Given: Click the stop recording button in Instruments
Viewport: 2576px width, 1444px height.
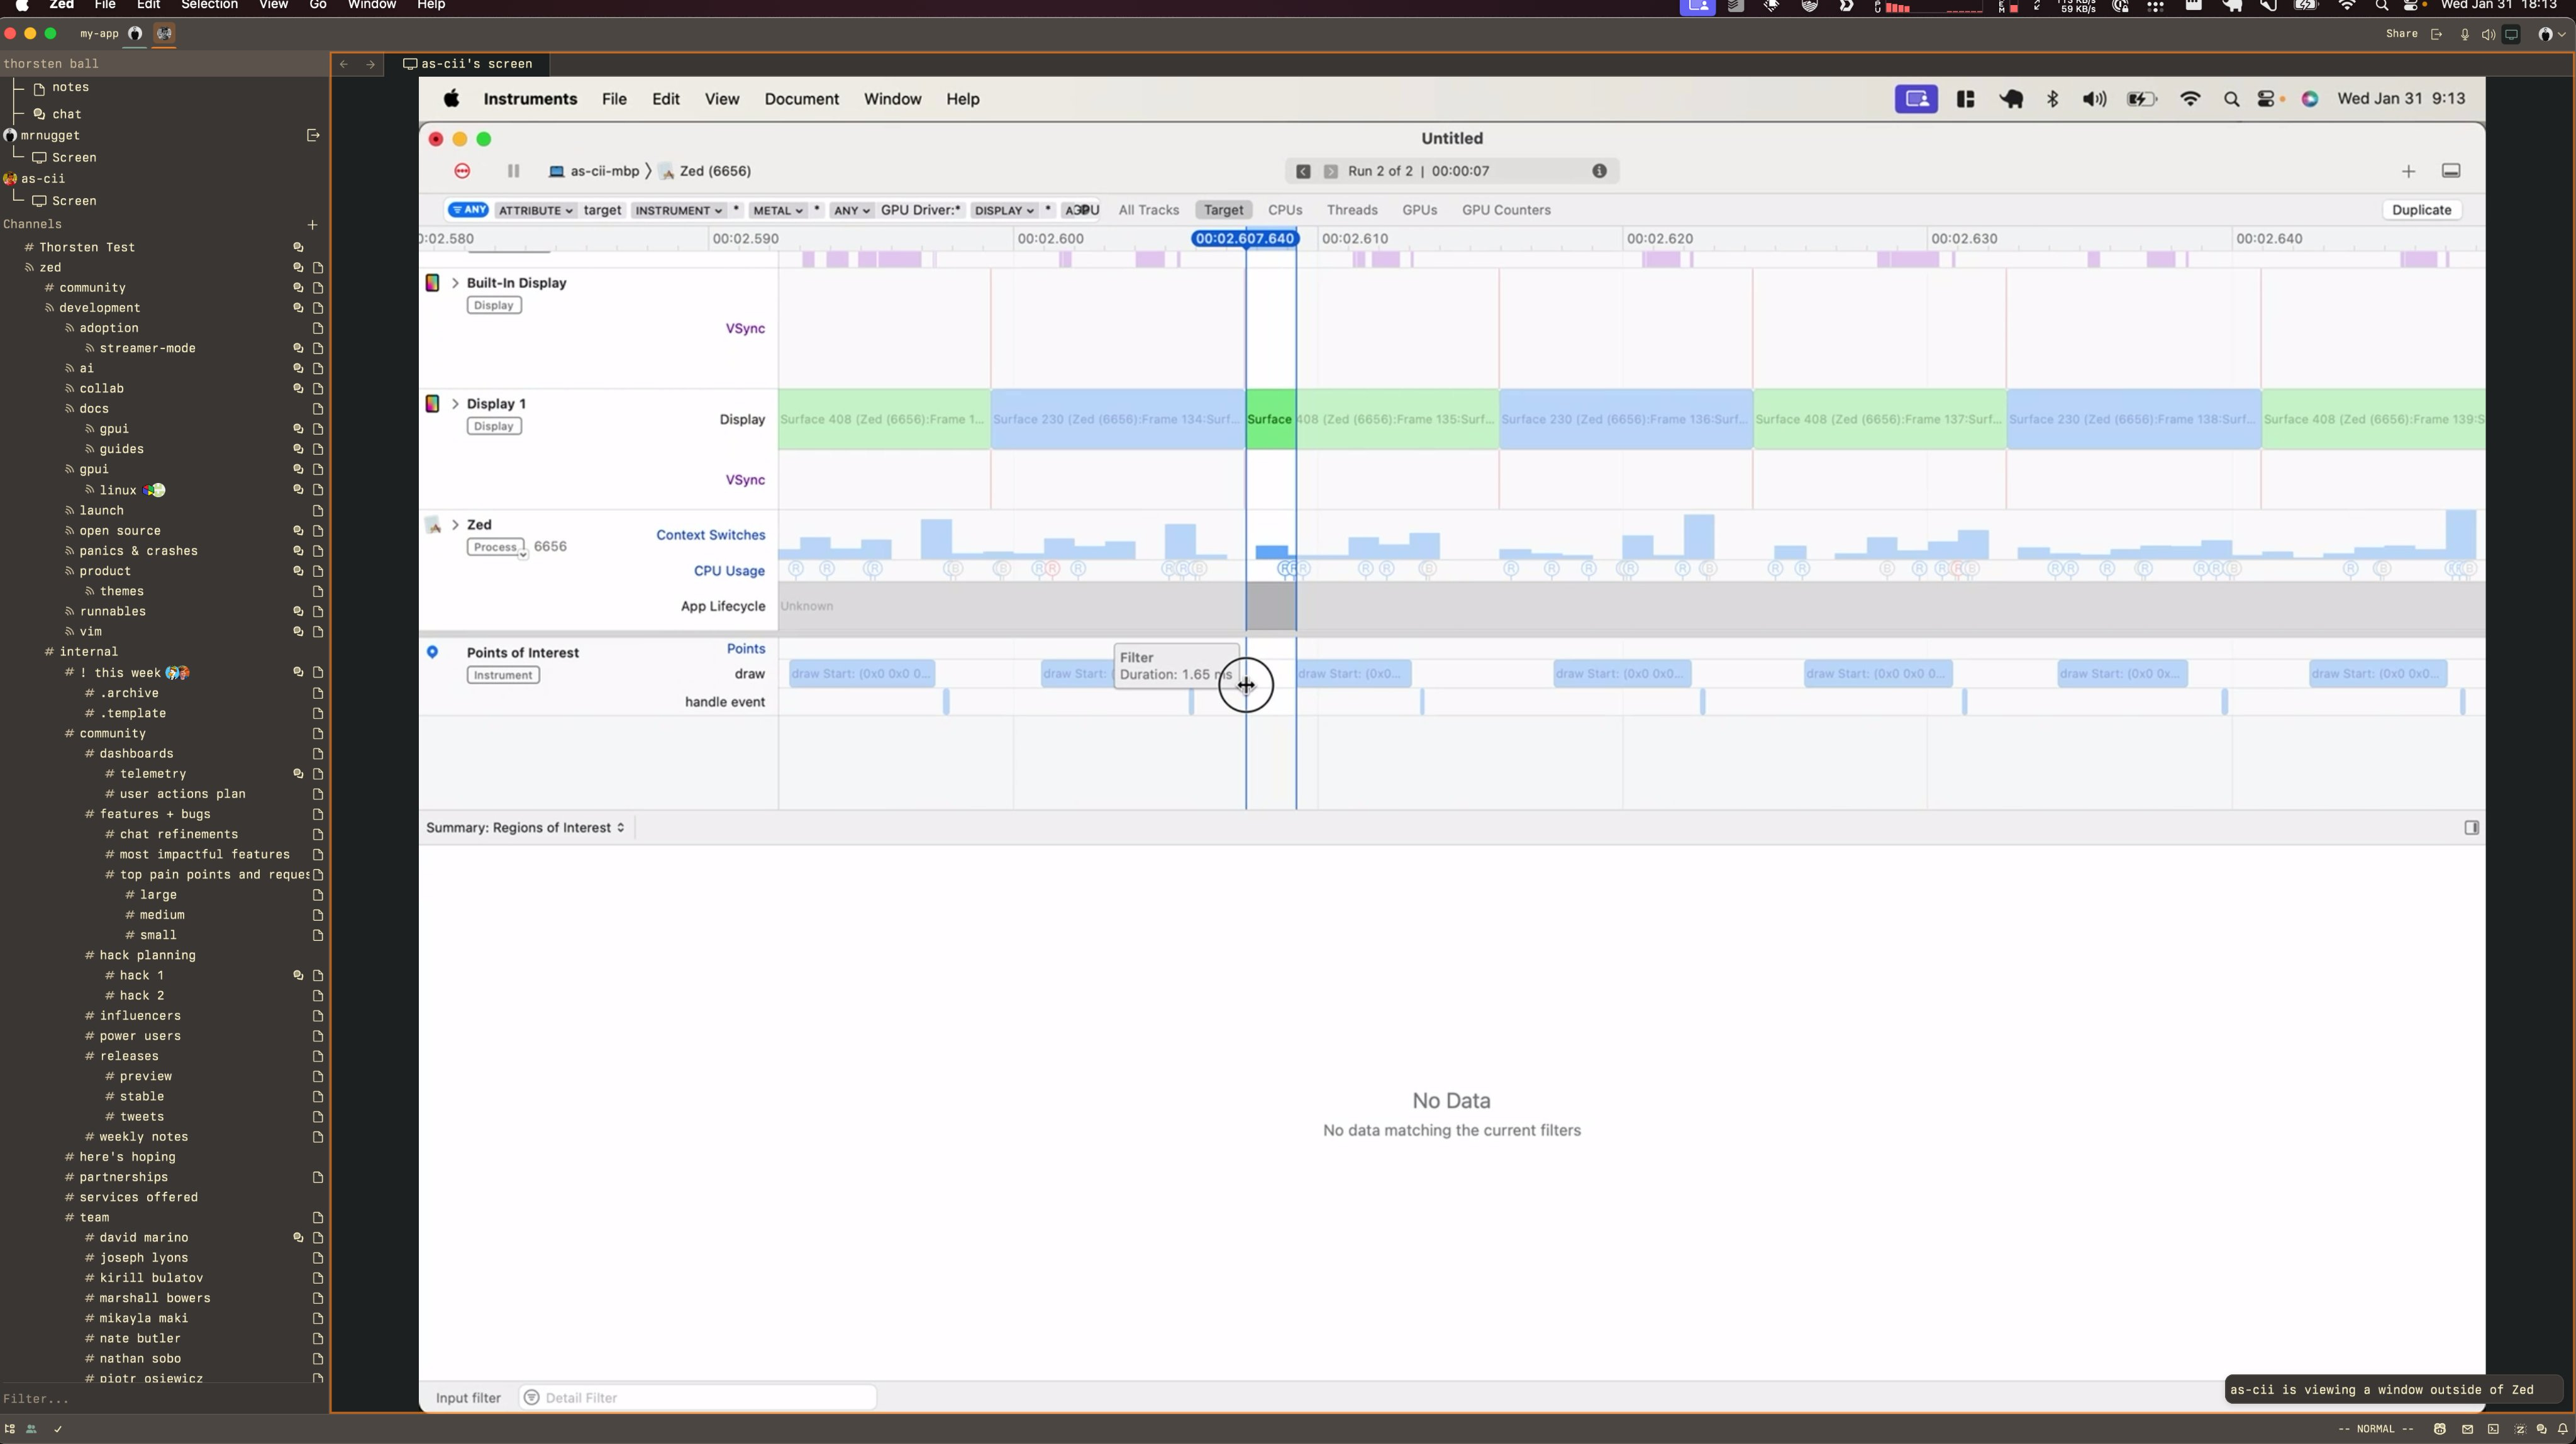Looking at the screenshot, I should [462, 171].
